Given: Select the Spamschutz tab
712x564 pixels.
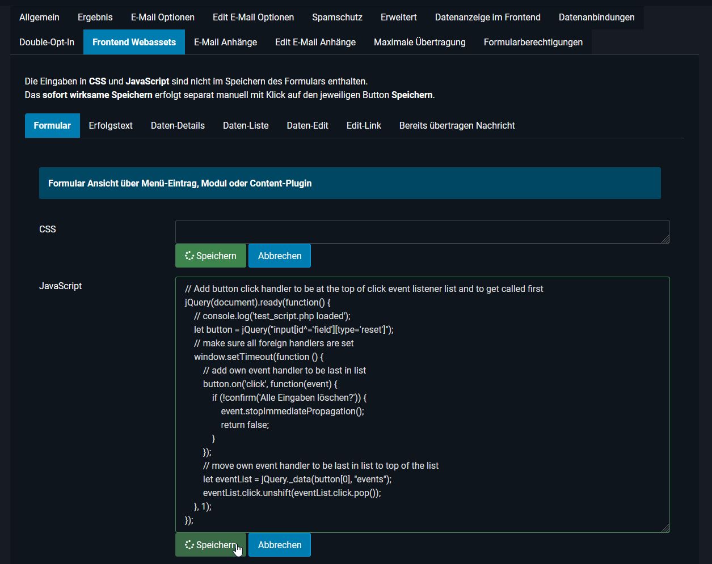Looking at the screenshot, I should [337, 17].
